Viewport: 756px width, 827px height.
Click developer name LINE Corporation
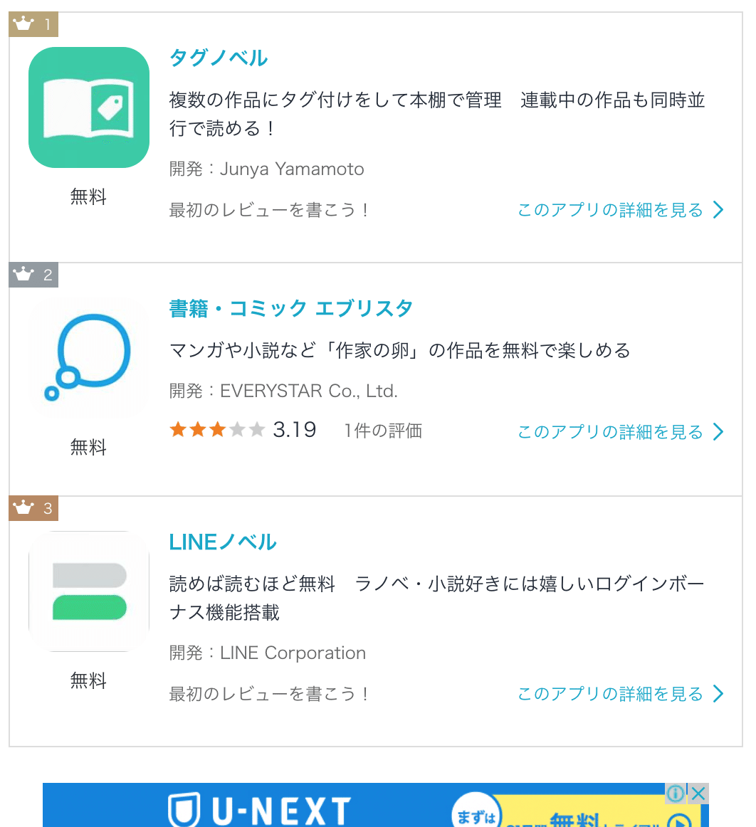pos(293,653)
